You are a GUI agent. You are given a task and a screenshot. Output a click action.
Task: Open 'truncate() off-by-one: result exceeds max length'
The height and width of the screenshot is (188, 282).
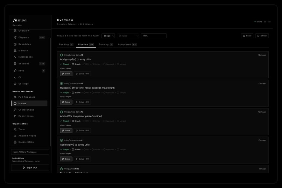87,88
